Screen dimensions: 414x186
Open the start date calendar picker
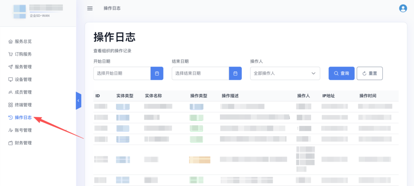[x=157, y=74]
